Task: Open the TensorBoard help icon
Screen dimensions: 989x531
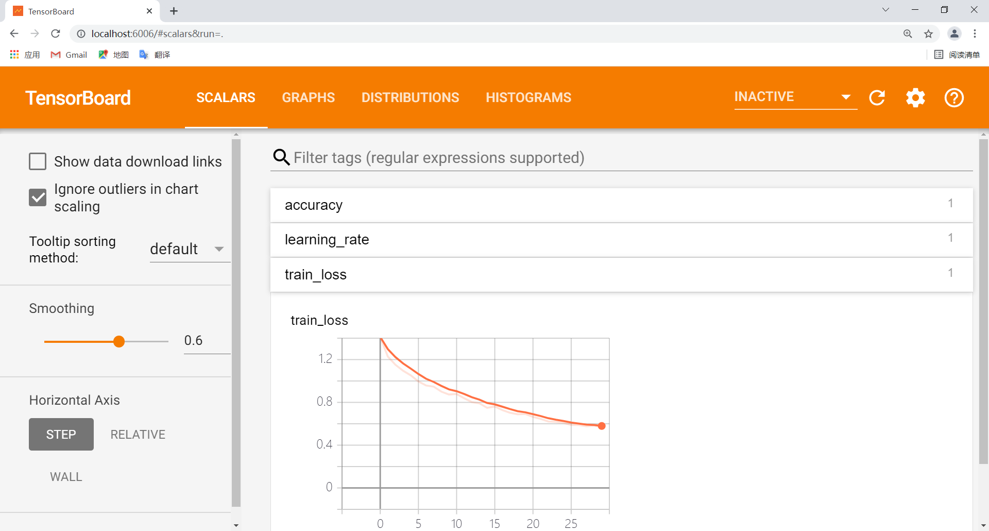Action: click(x=954, y=97)
